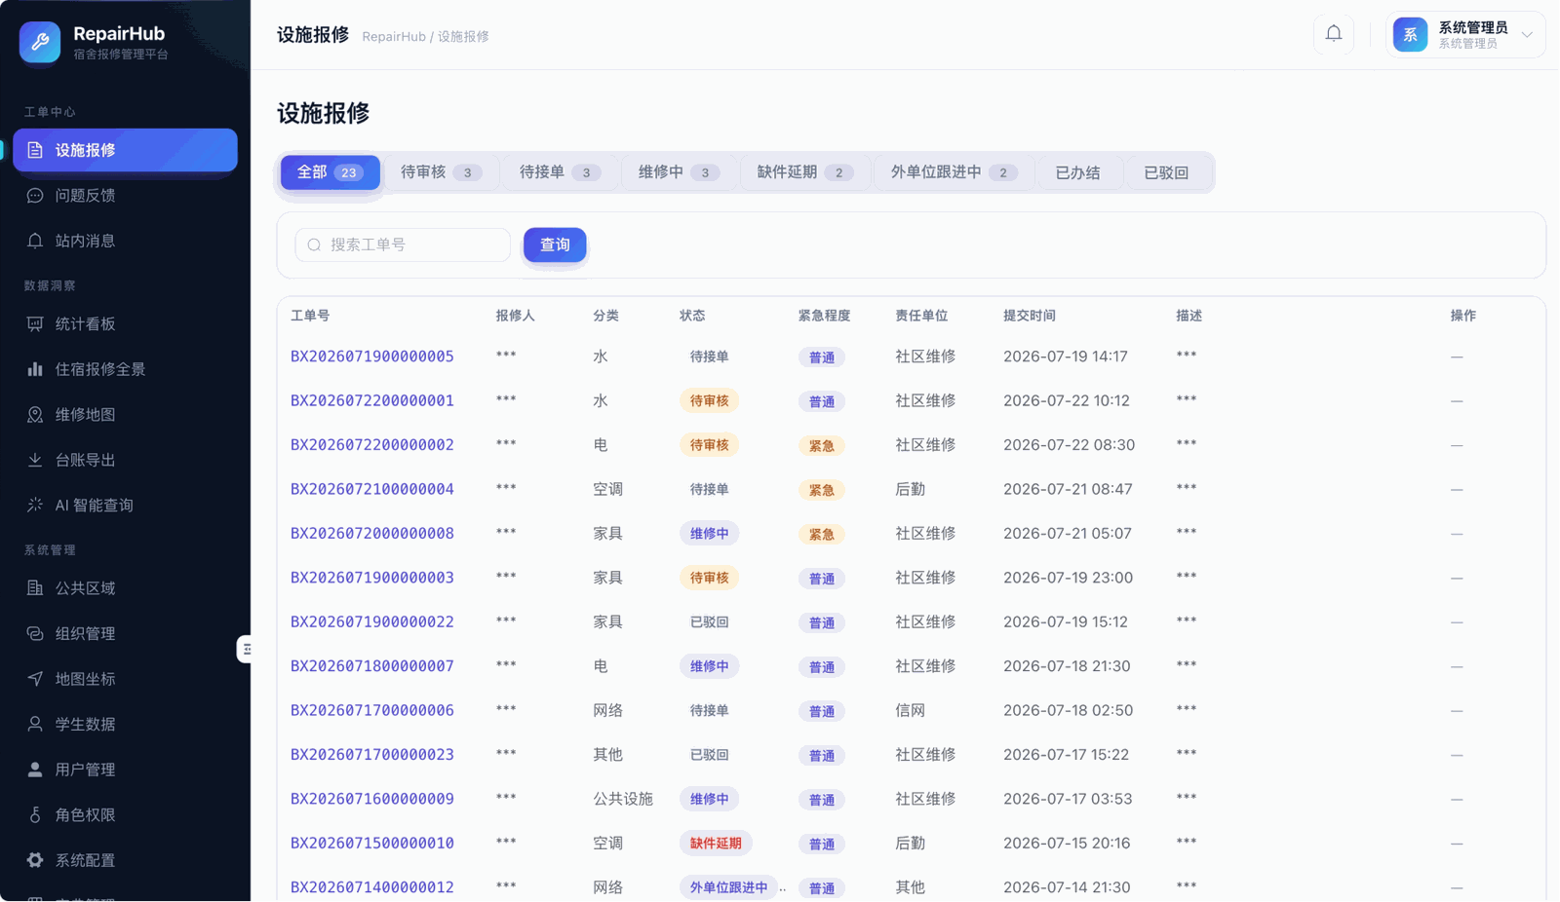The width and height of the screenshot is (1560, 902).
Task: Open work order BX2026071900000005
Action: (372, 357)
